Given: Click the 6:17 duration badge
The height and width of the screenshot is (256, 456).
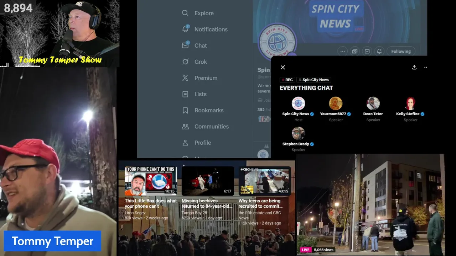Looking at the screenshot, I should [x=228, y=191].
